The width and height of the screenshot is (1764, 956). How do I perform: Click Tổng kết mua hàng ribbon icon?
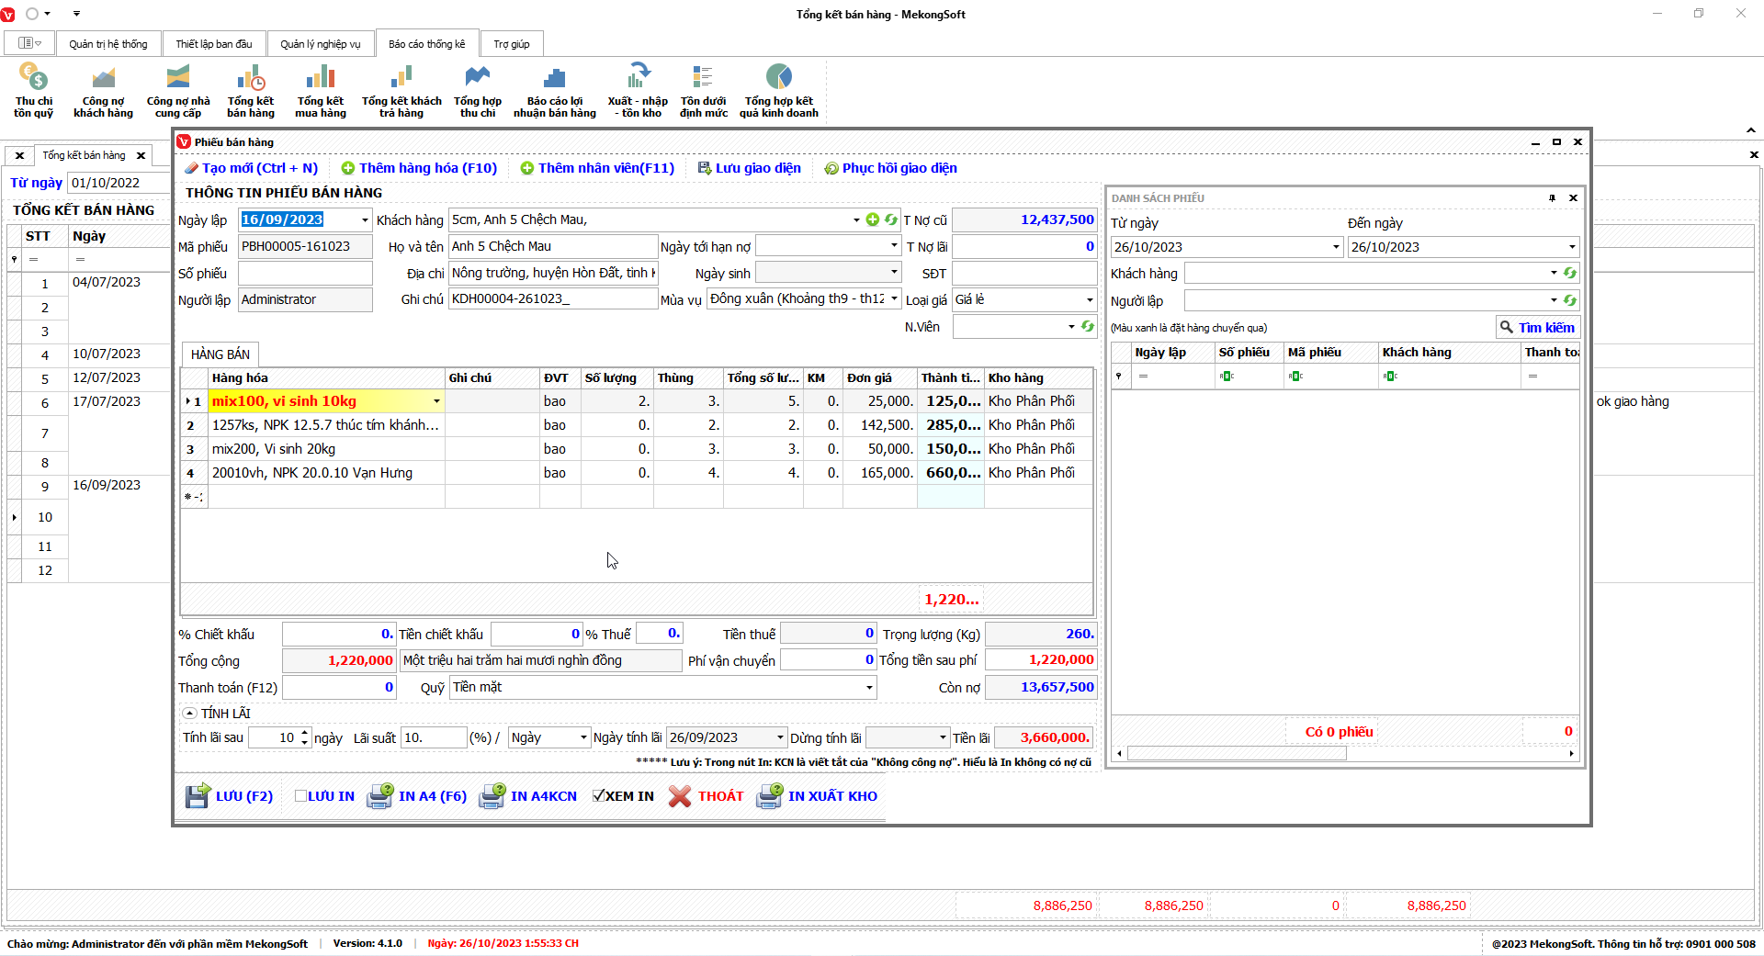[x=320, y=90]
